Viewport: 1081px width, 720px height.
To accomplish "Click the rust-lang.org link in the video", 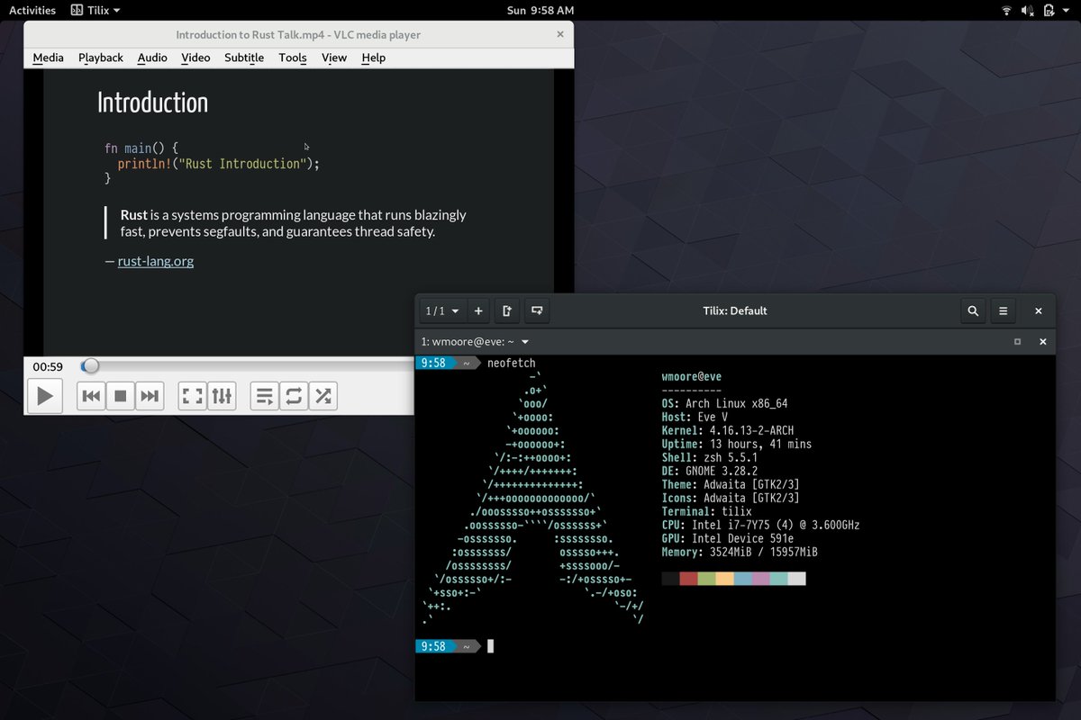I will coord(156,261).
